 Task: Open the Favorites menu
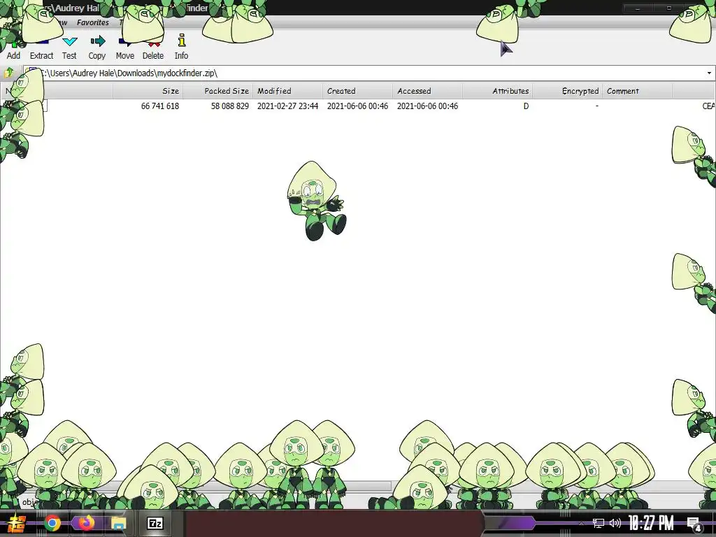(x=93, y=22)
